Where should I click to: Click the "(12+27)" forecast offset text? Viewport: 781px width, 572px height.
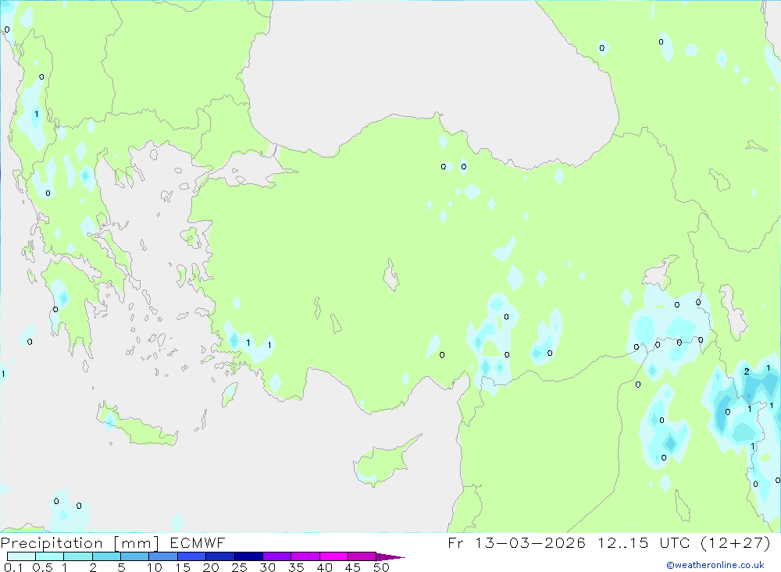coord(735,542)
